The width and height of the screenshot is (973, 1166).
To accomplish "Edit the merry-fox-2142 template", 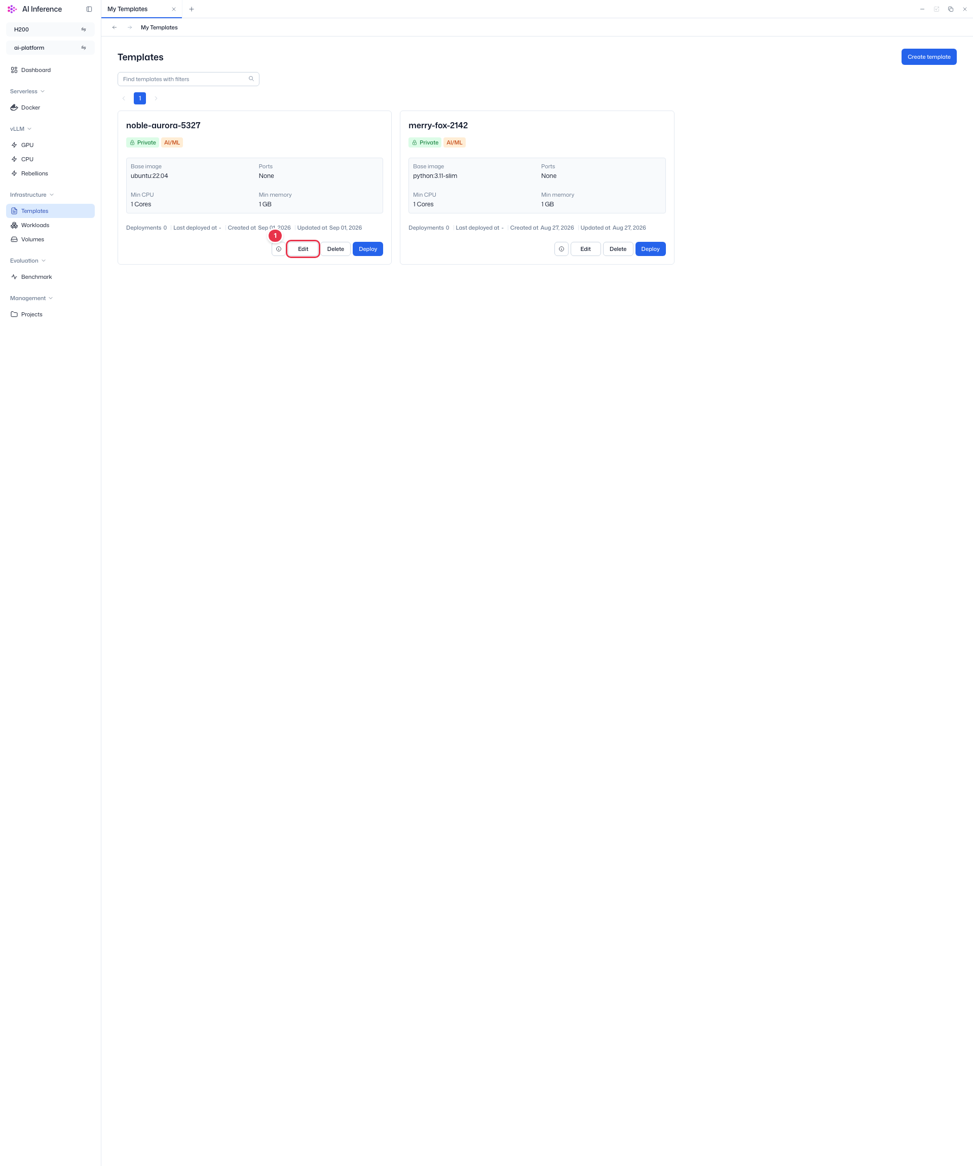I will click(586, 249).
